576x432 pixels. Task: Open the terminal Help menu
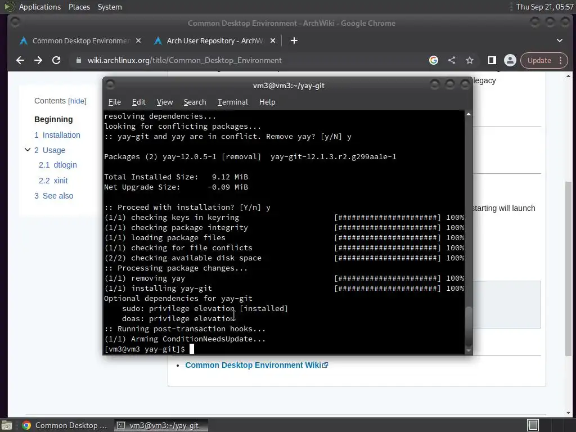[x=267, y=102]
